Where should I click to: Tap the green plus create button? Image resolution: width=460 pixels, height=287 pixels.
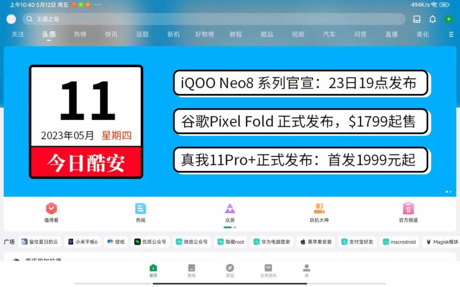(448, 19)
